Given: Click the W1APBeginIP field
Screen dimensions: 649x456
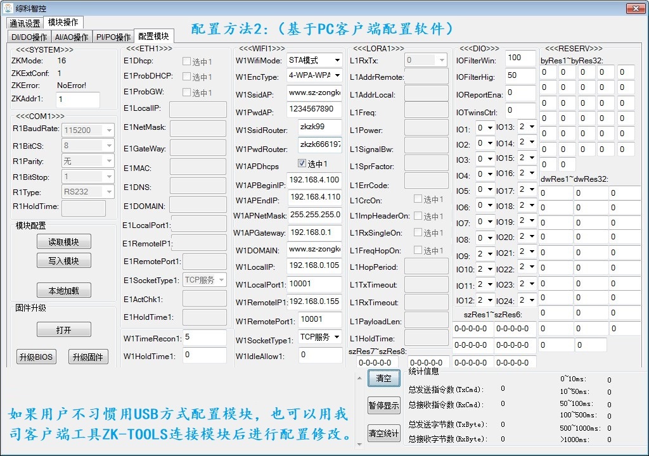Looking at the screenshot, I should [314, 180].
